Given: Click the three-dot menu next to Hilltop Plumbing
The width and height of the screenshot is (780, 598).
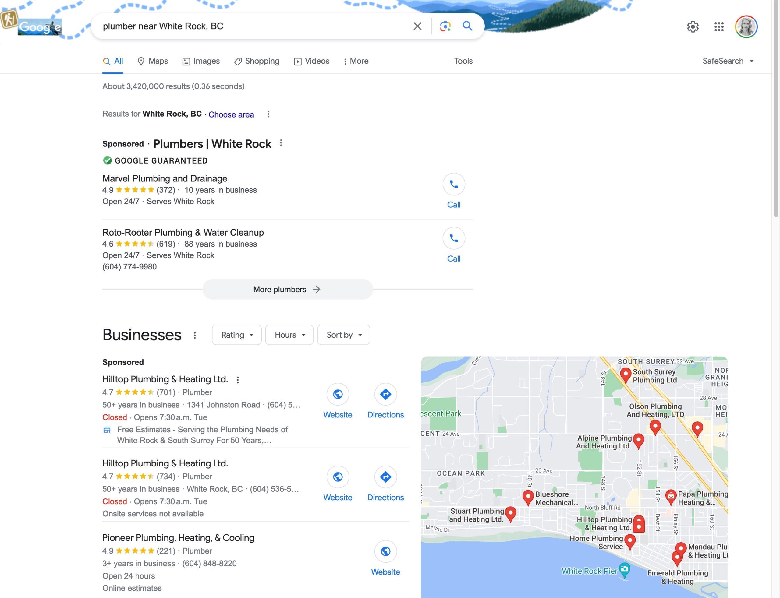Looking at the screenshot, I should [x=238, y=379].
